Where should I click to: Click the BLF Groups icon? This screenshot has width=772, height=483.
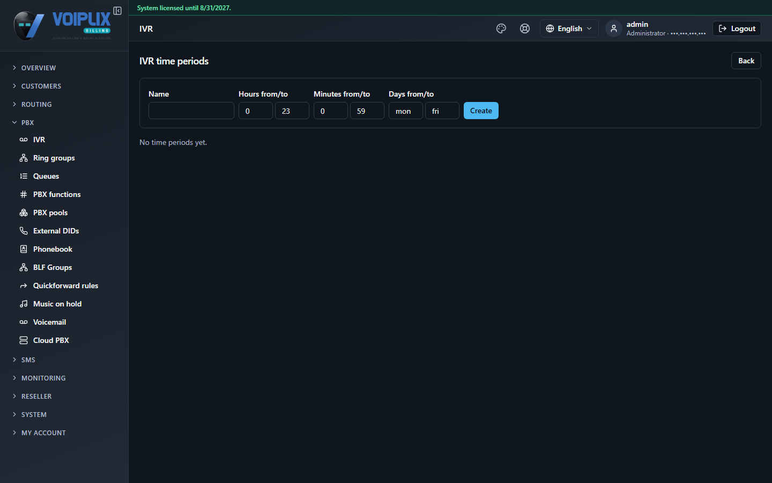click(x=24, y=267)
